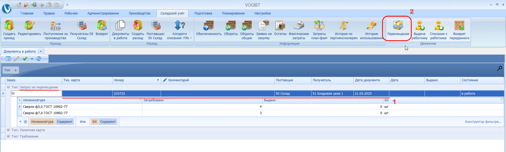This screenshot has width=506, height=152.
Task: Click the magnifier search icon in grid
Action: point(499,69)
